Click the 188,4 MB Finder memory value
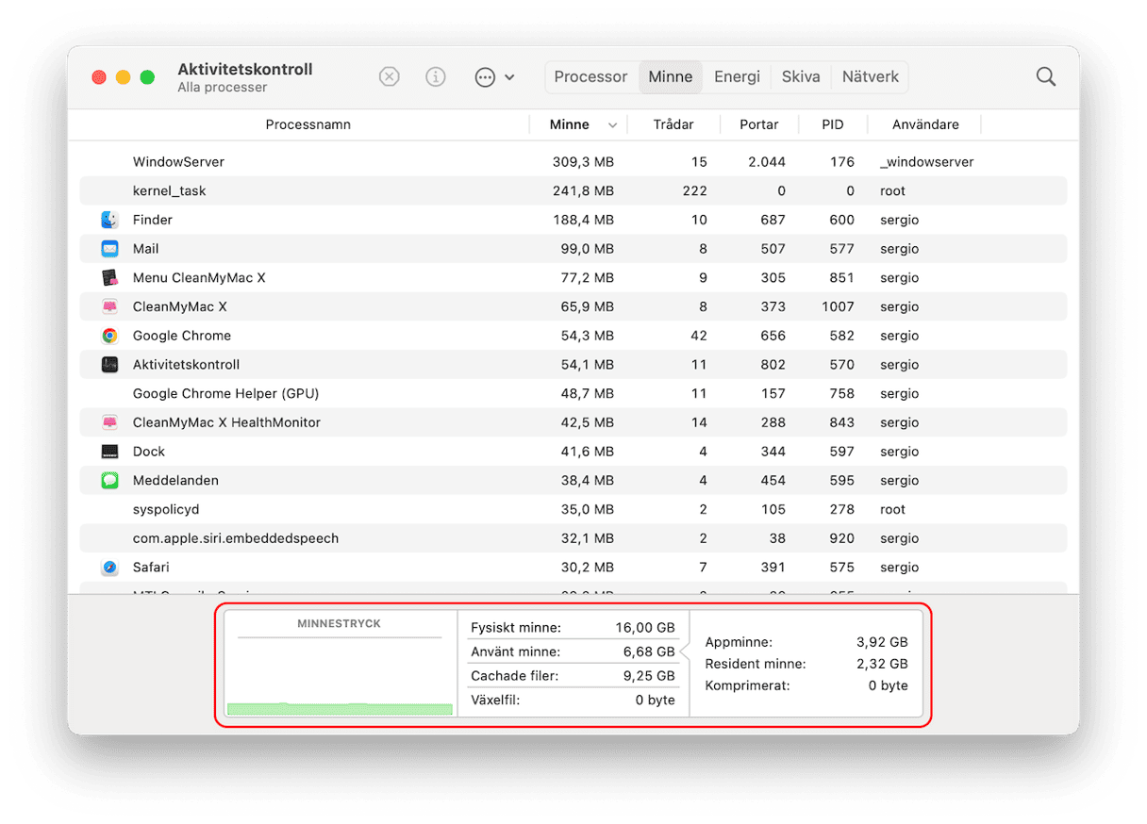Screen dimensions: 1147x824 click(583, 220)
